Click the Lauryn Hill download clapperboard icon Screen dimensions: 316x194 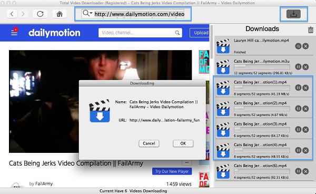(223, 46)
